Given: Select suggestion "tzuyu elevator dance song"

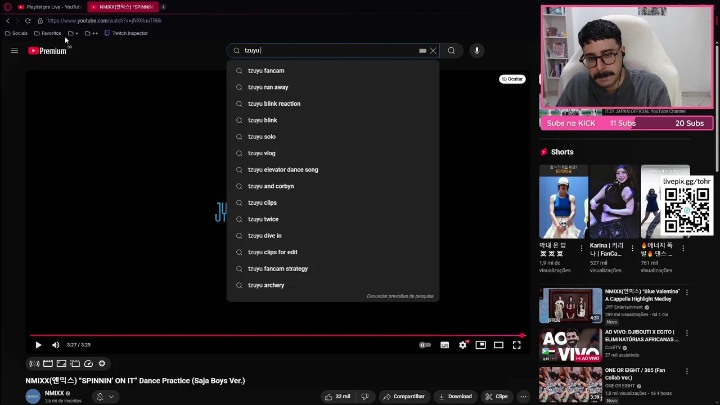Looking at the screenshot, I should point(333,170).
